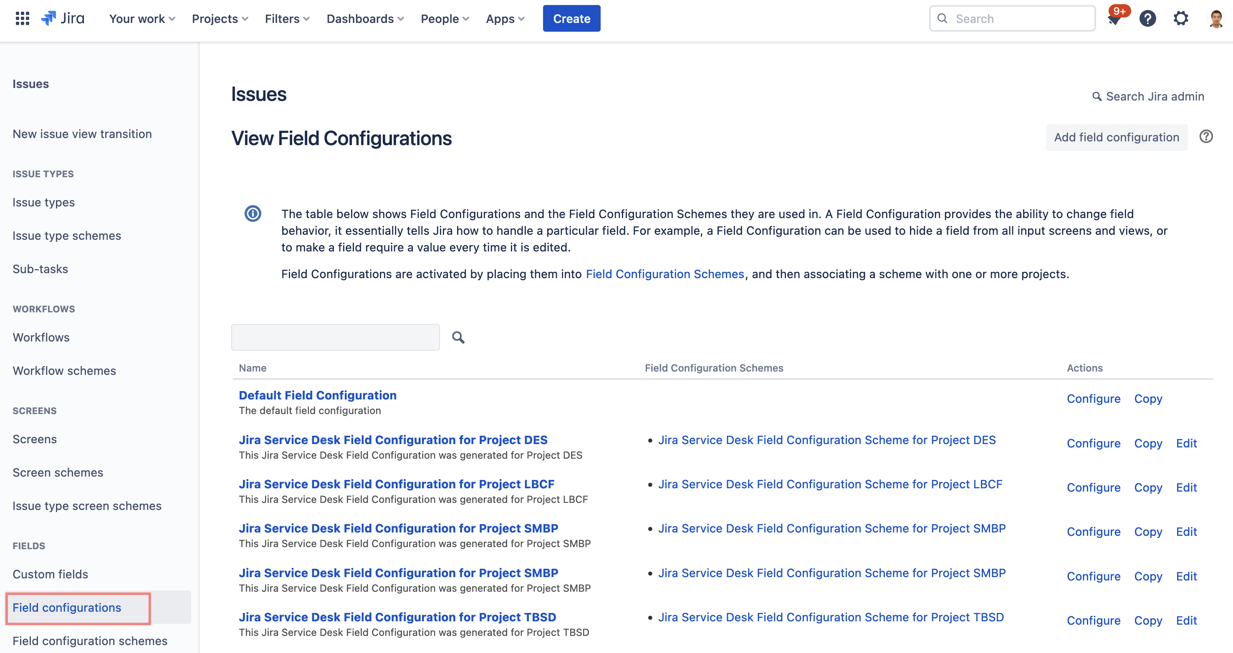The image size is (1233, 653).
Task: Open Workflow schemes in the sidebar
Action: pos(64,370)
